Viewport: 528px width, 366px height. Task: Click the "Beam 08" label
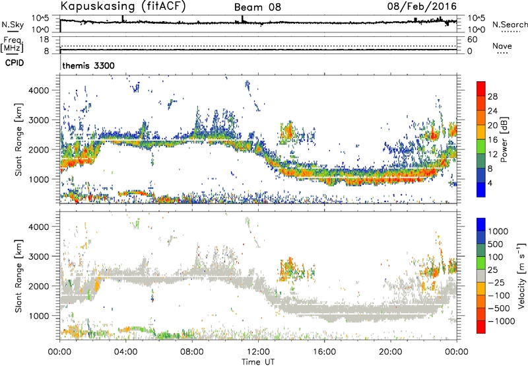click(x=257, y=7)
